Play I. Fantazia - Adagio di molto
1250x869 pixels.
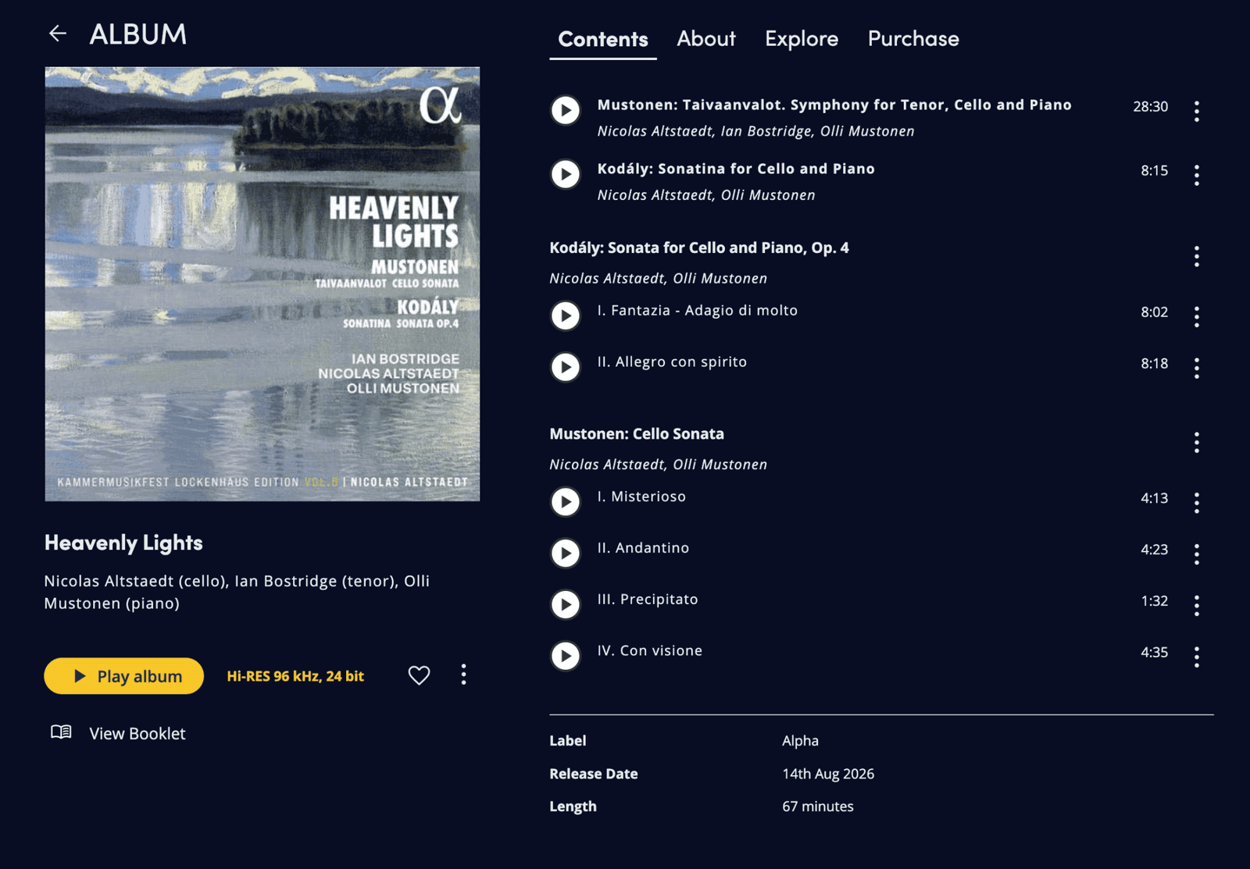566,315
